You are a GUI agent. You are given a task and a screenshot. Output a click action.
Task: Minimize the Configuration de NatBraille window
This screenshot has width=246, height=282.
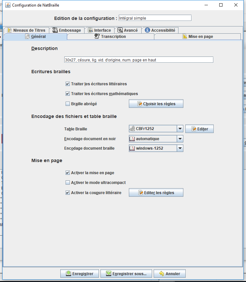[x=206, y=5]
